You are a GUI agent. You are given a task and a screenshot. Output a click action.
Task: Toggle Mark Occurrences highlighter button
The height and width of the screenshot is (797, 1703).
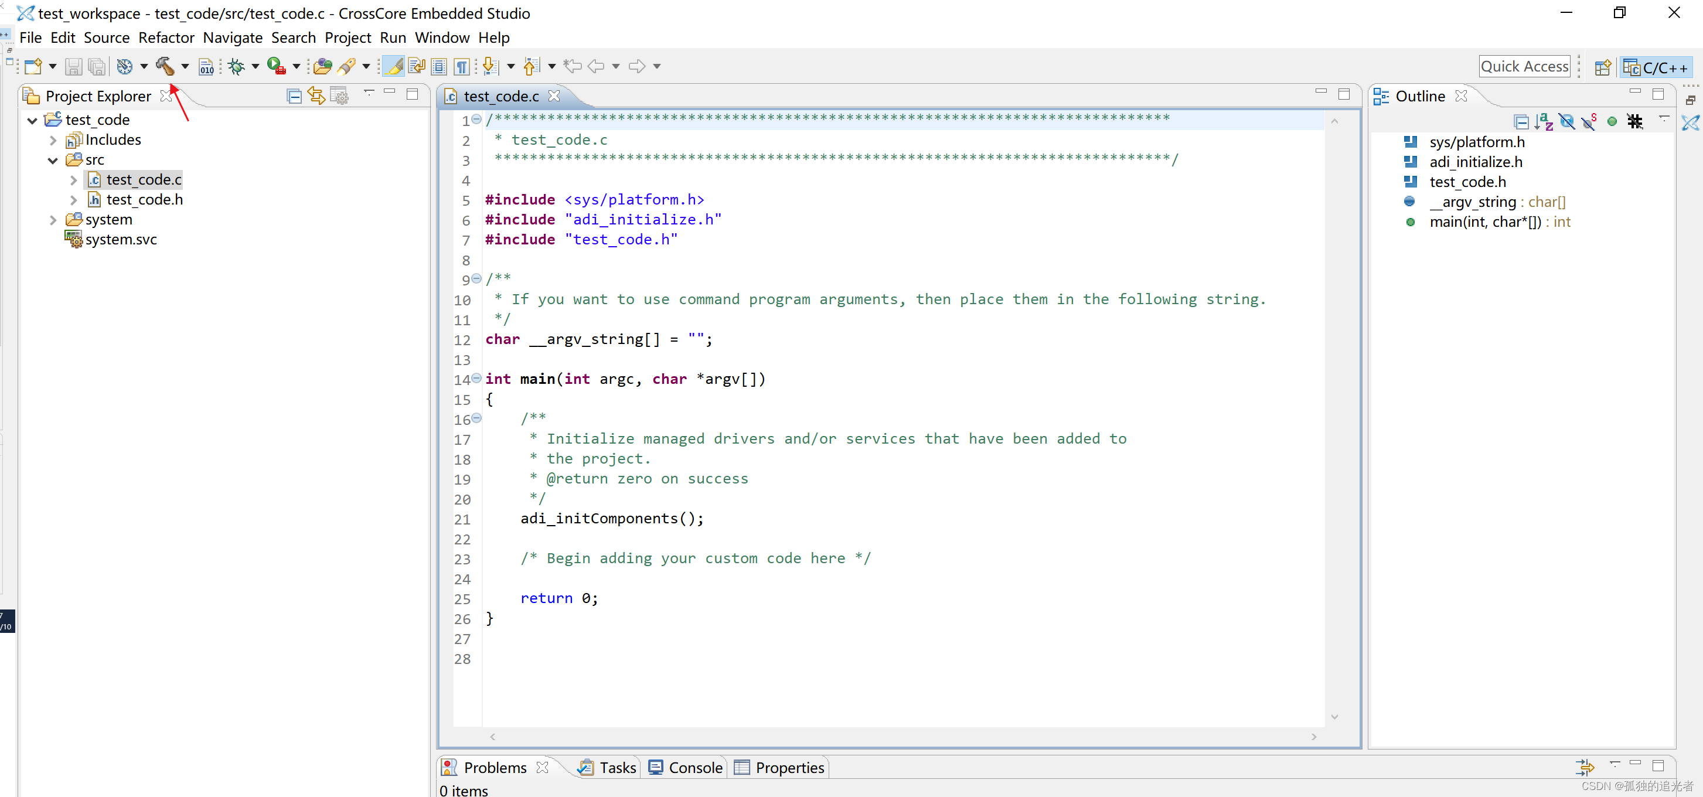pyautogui.click(x=394, y=66)
